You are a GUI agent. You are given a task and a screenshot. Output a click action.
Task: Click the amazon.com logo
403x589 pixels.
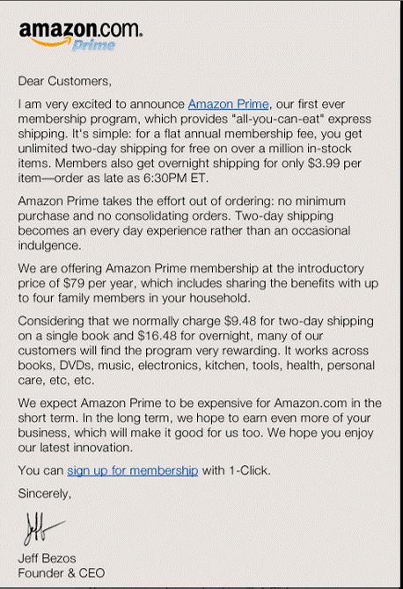80,35
